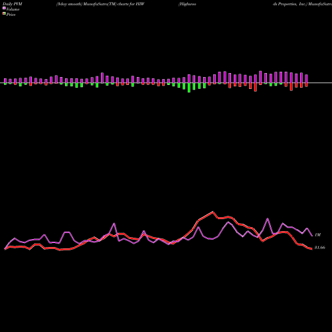Screen dimensions: 332x332
Task: Click the 'Daily PVM' title text
Action: 13,4
